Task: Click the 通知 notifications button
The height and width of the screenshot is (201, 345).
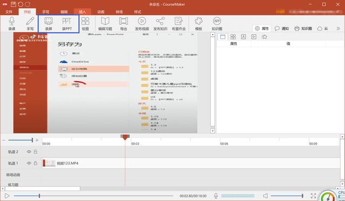Action: click(x=282, y=29)
